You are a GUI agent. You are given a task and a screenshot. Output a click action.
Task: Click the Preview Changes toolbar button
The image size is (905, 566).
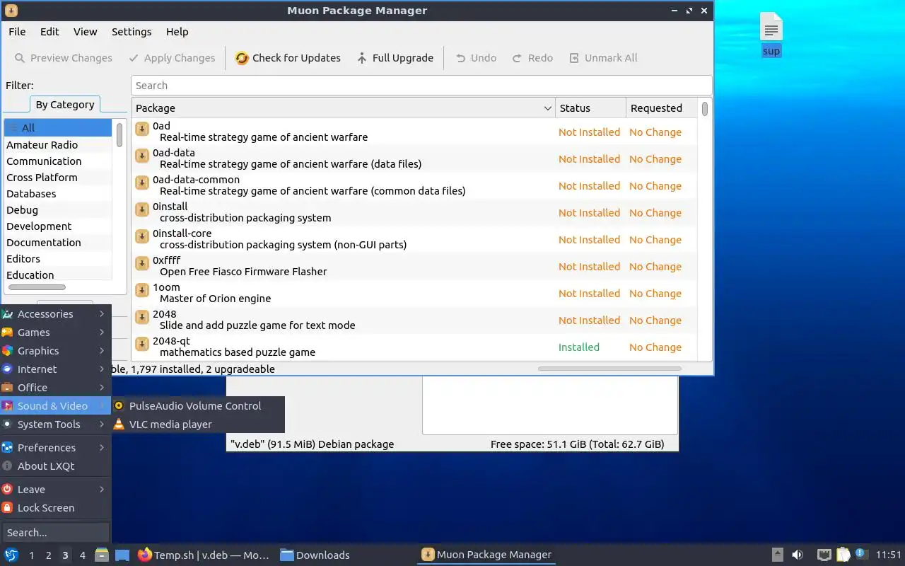coord(63,58)
